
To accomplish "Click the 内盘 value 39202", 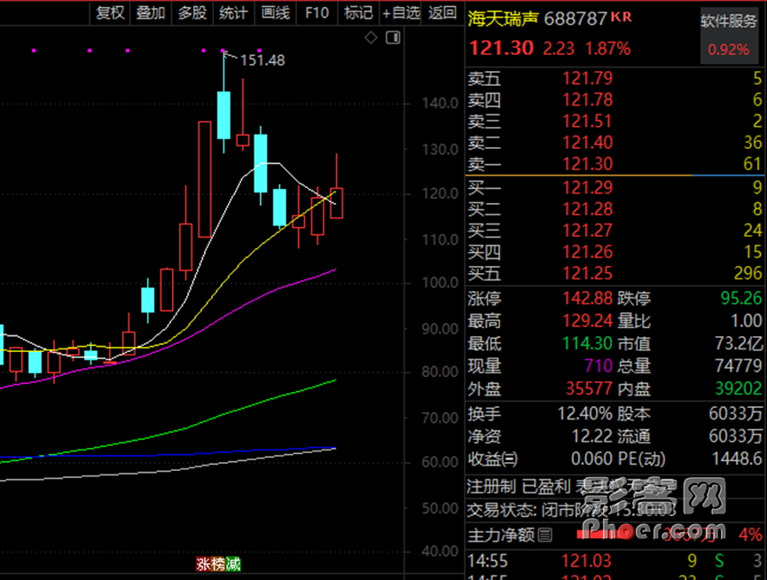I will (738, 388).
